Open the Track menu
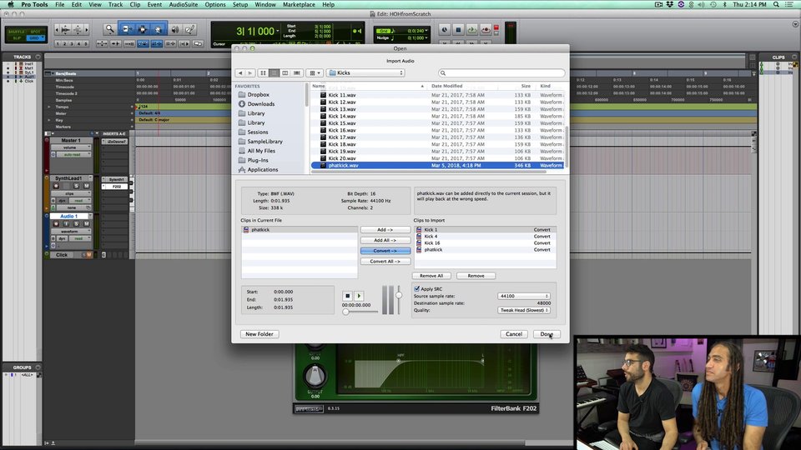The image size is (801, 450). [115, 4]
